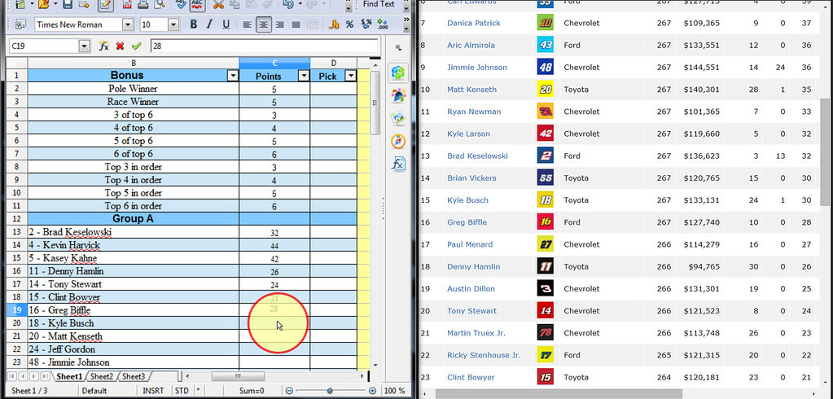Switch to Sheet2 tab
The height and width of the screenshot is (399, 833).
tap(102, 376)
